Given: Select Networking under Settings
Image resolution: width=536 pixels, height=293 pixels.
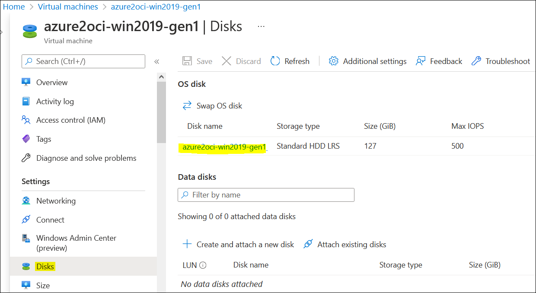Looking at the screenshot, I should point(56,201).
